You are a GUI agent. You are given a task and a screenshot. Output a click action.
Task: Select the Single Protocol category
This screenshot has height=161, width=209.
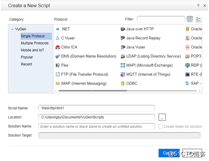(x=36, y=36)
